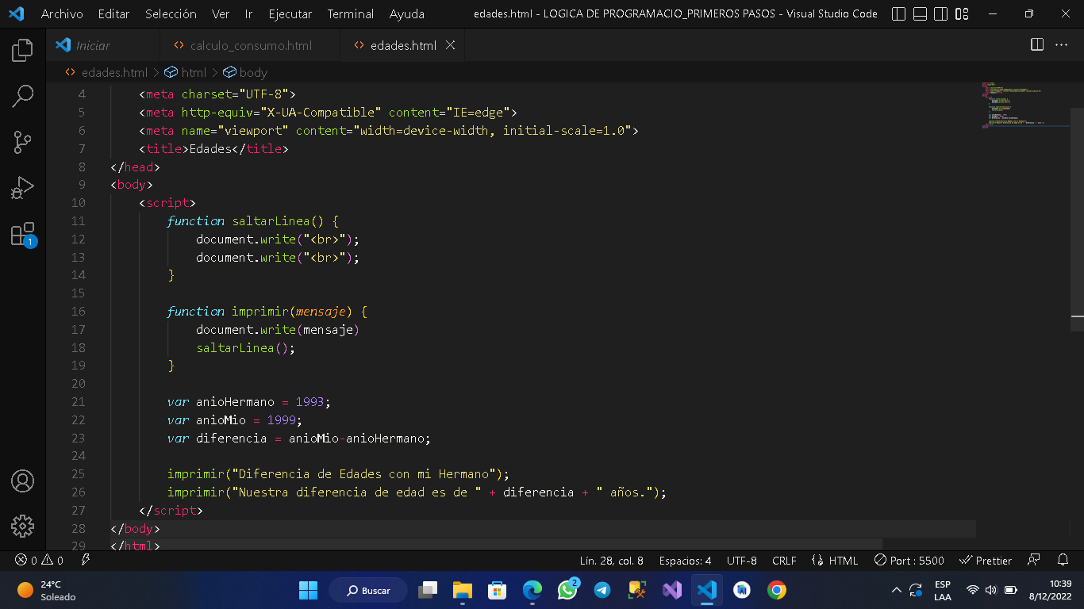Toggle the primary sidebar layout button
This screenshot has height=609, width=1084.
coord(899,13)
